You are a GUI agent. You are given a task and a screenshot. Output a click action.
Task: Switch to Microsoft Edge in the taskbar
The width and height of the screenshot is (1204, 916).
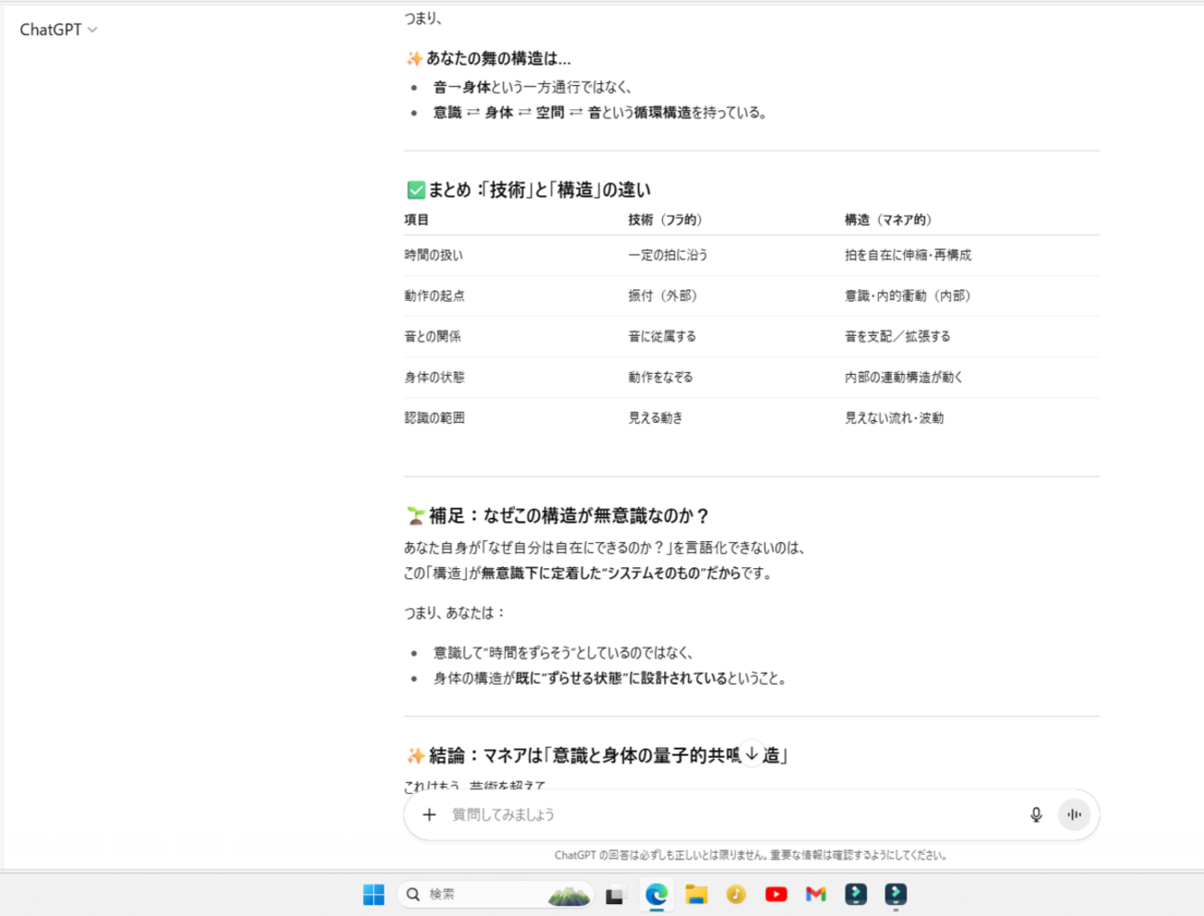pos(657,894)
